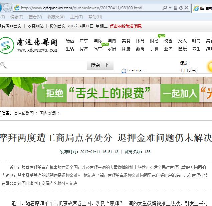Click the sun weather icon
This screenshot has width=212, height=206.
click(x=209, y=67)
